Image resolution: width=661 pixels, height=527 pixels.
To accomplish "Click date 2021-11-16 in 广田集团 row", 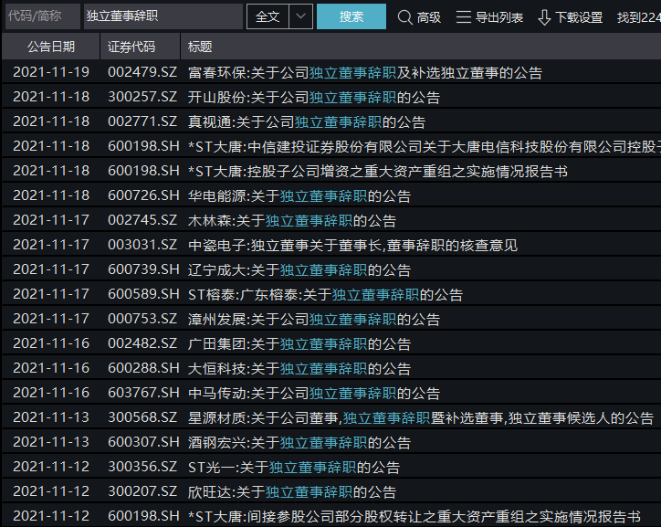I will (x=51, y=343).
